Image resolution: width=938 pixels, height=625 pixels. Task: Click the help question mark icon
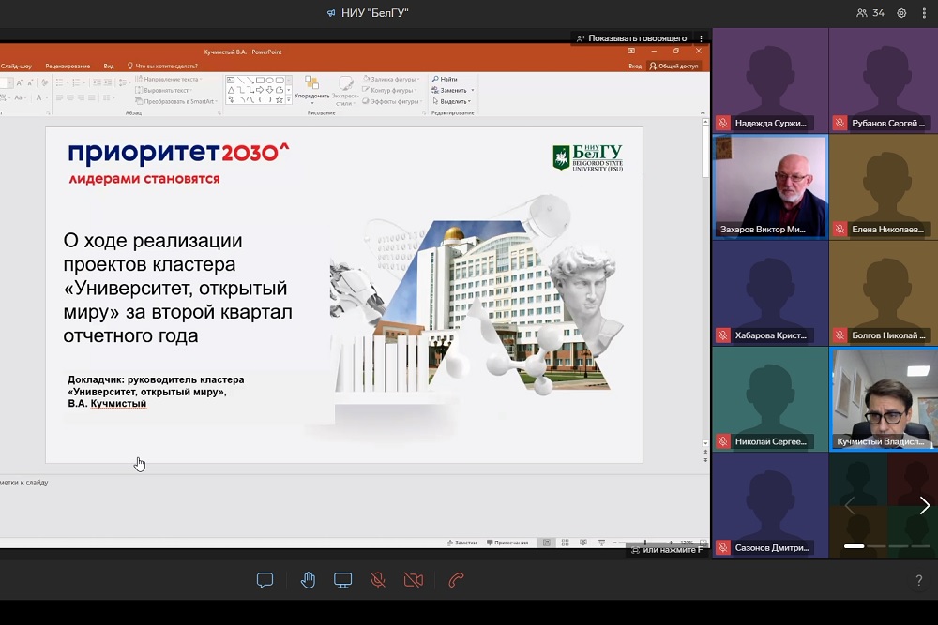click(x=918, y=581)
